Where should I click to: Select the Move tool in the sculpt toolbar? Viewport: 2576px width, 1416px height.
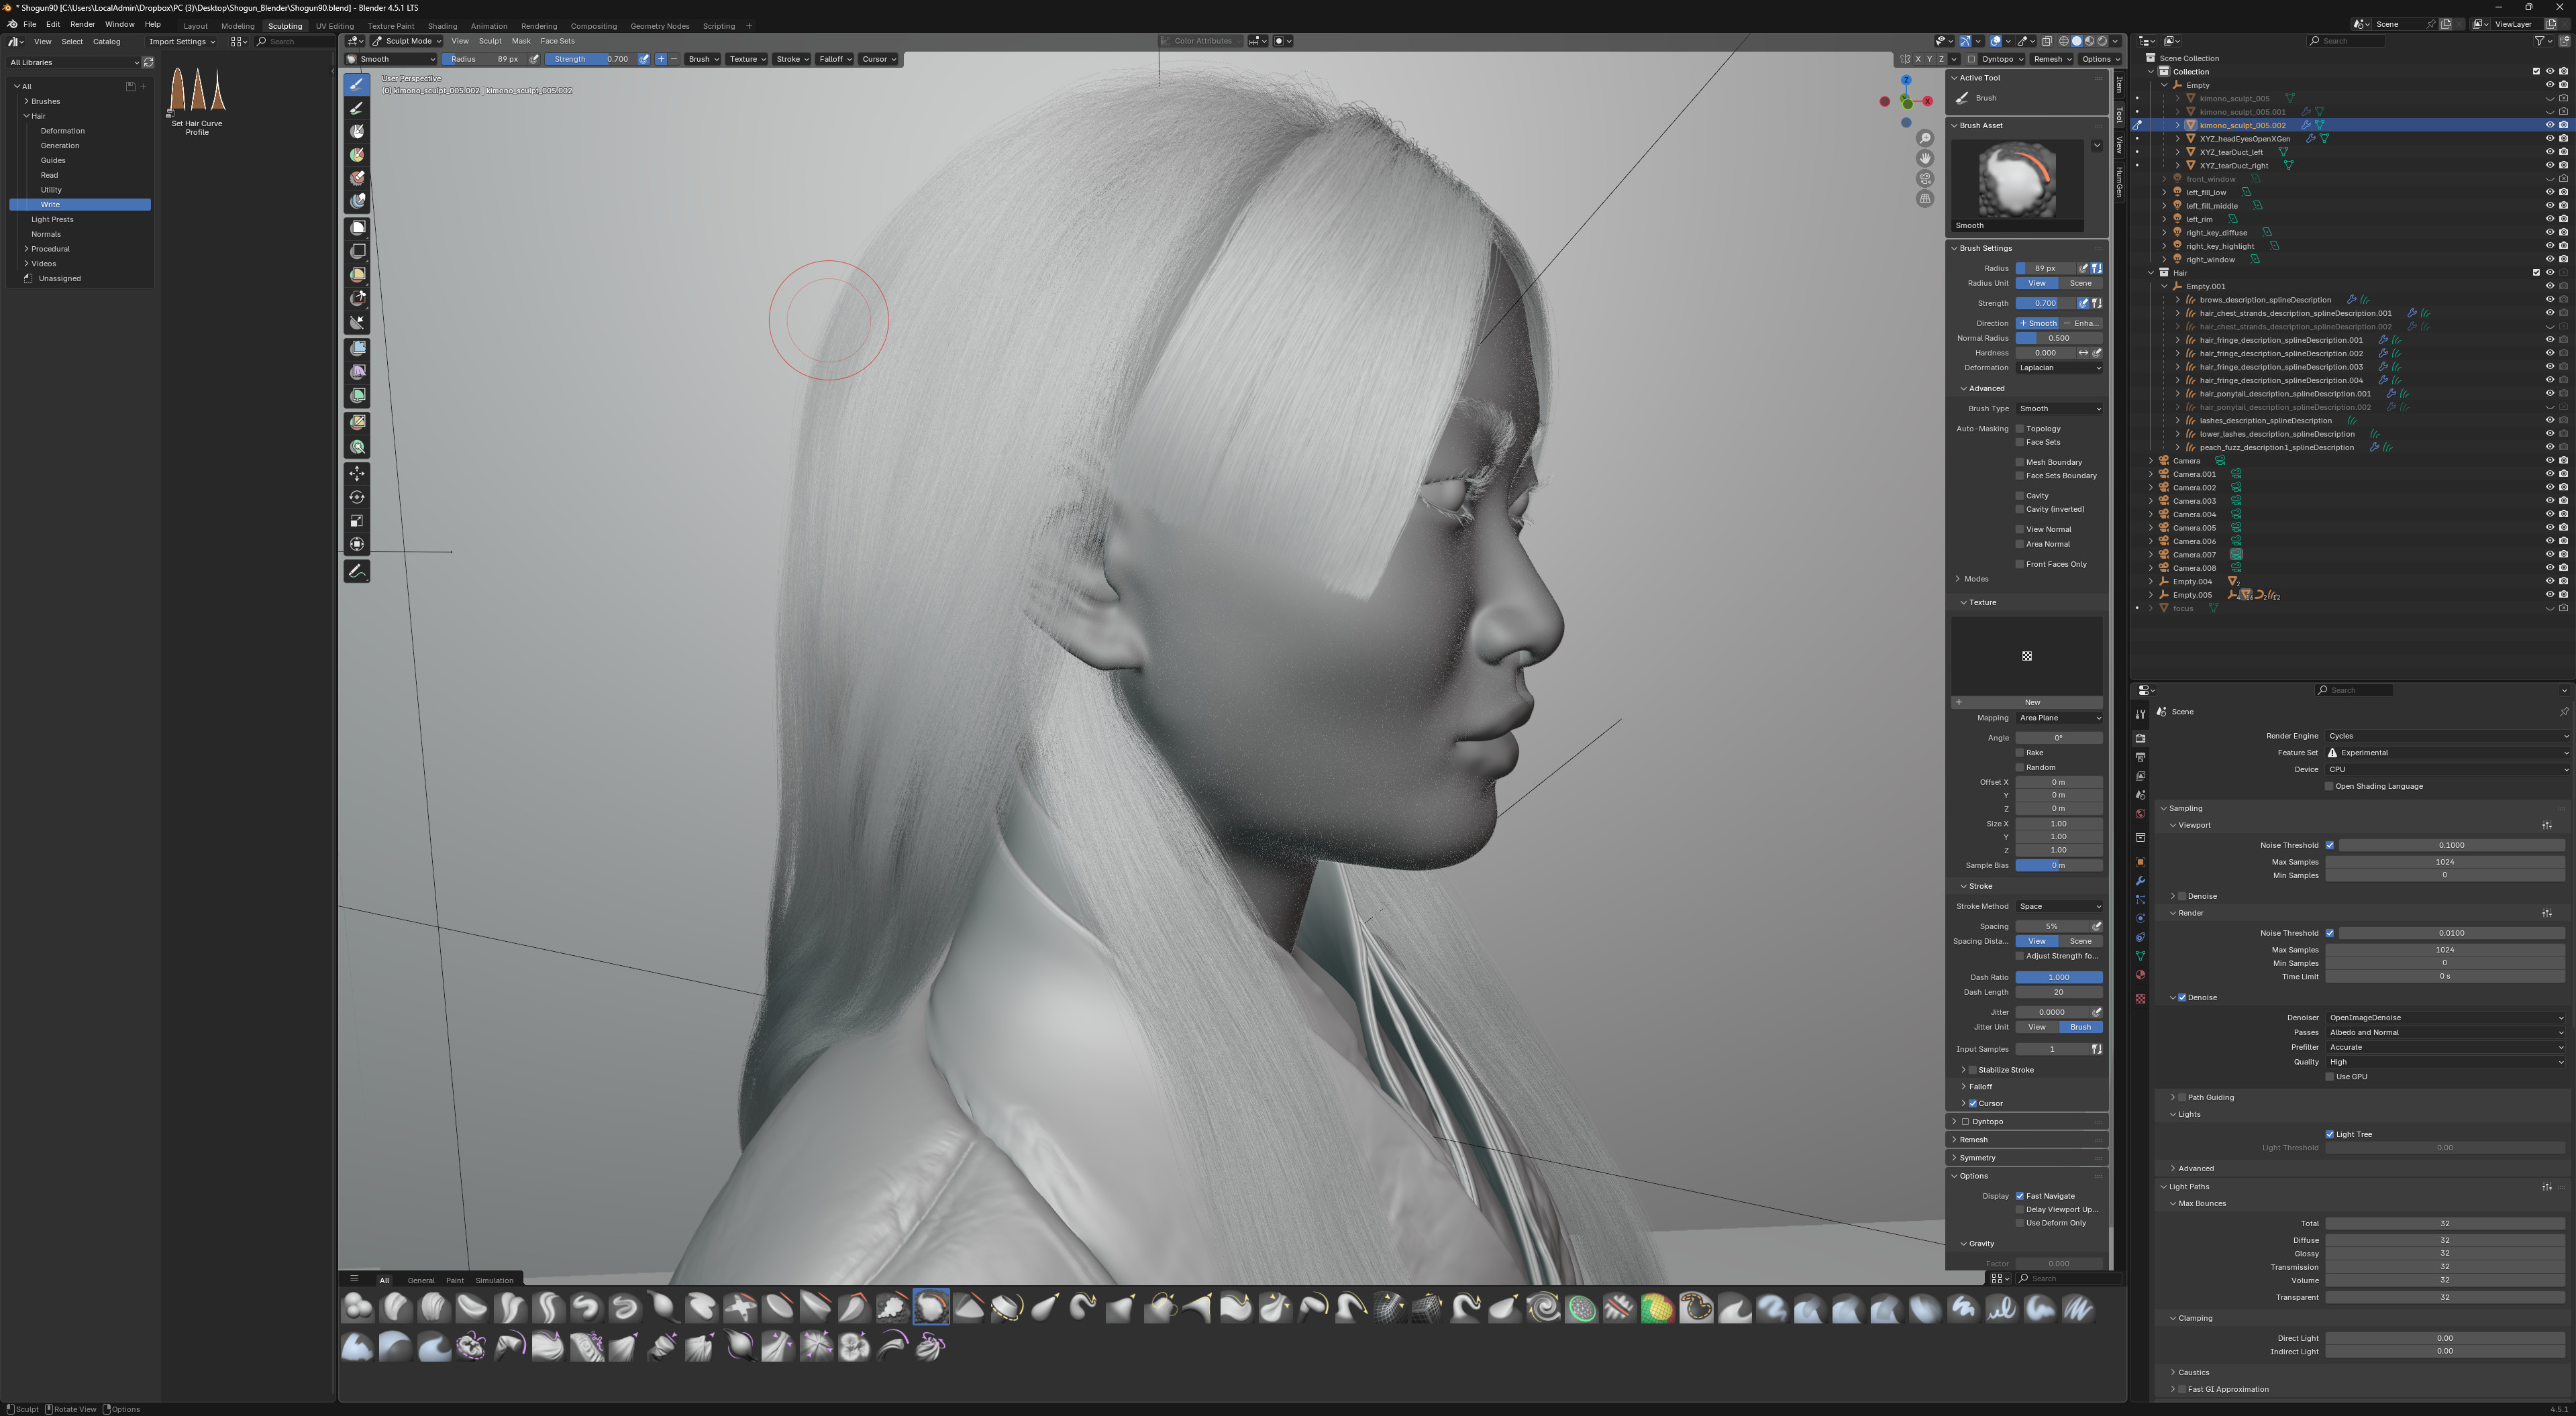tap(357, 474)
